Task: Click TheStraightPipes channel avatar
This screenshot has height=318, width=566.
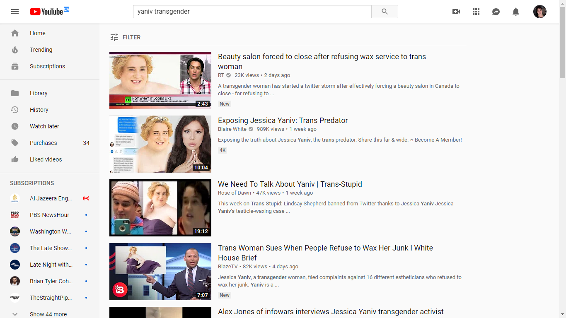Action: 15,298
